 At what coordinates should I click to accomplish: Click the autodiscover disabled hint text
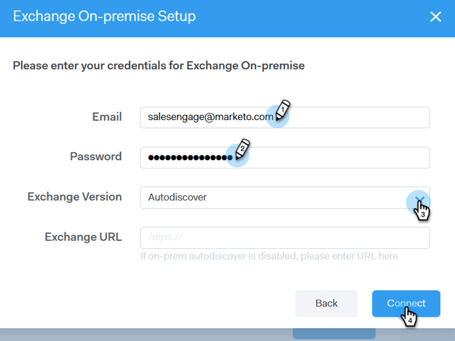point(269,256)
